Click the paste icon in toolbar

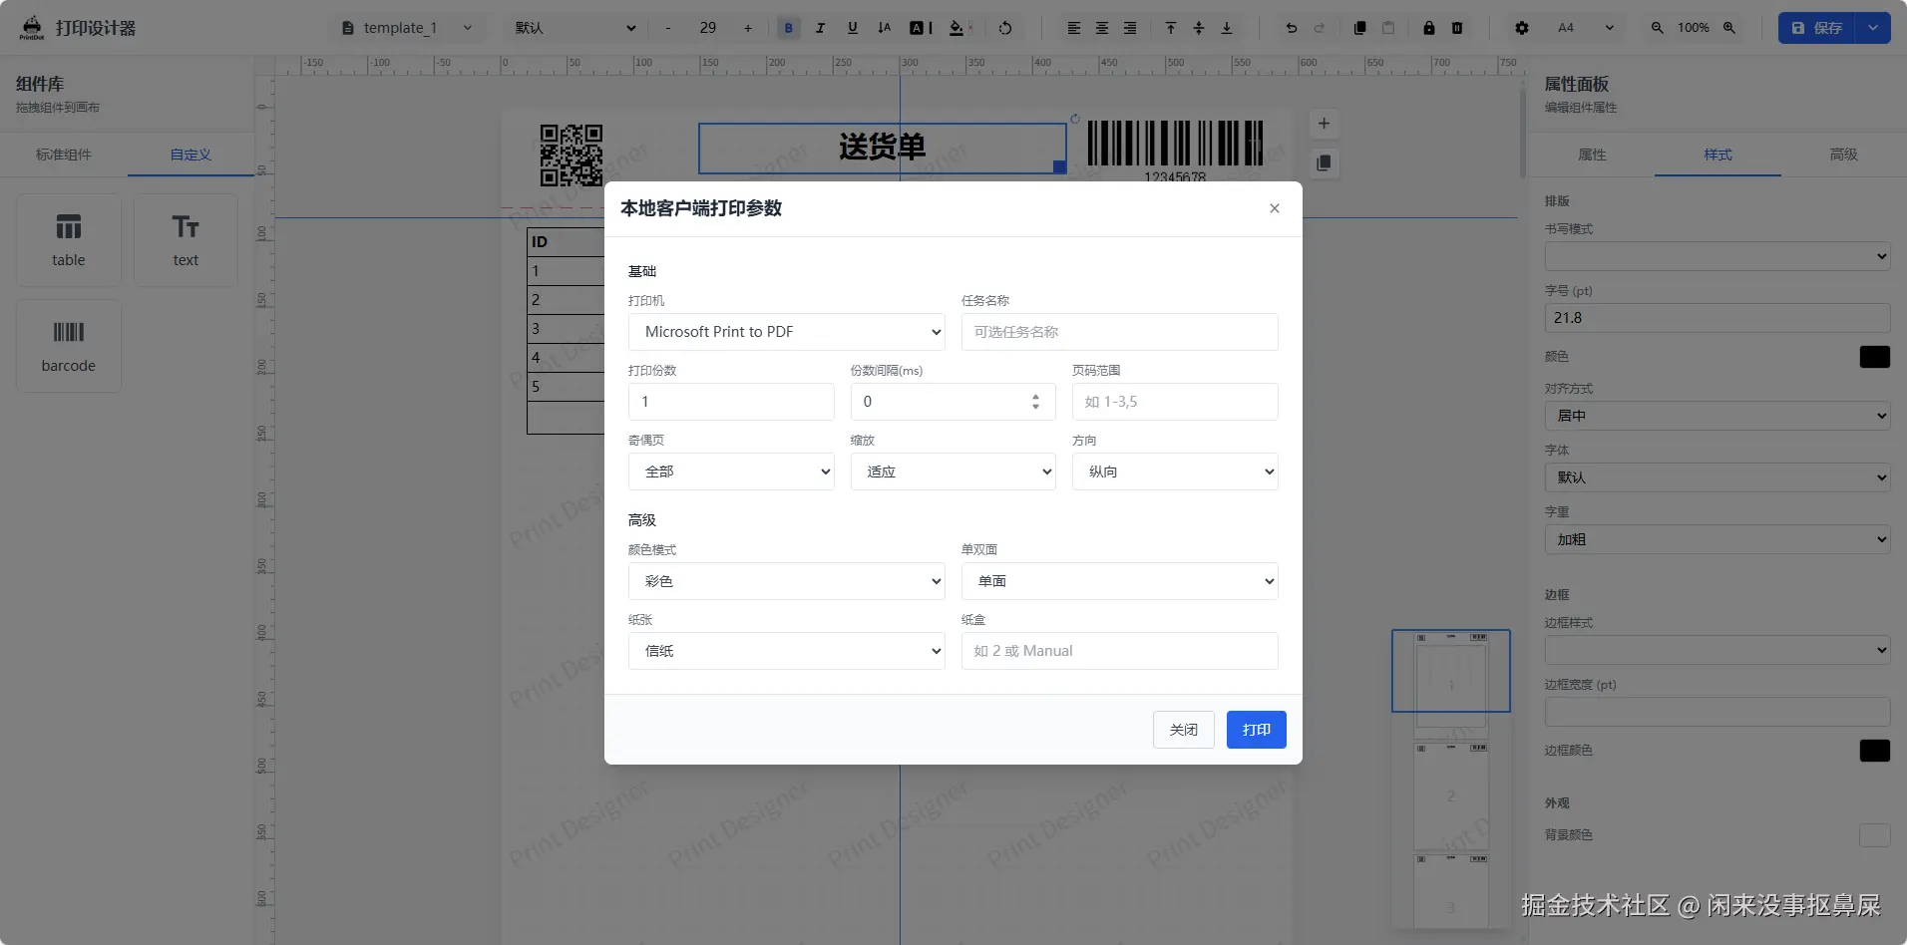click(x=1388, y=28)
